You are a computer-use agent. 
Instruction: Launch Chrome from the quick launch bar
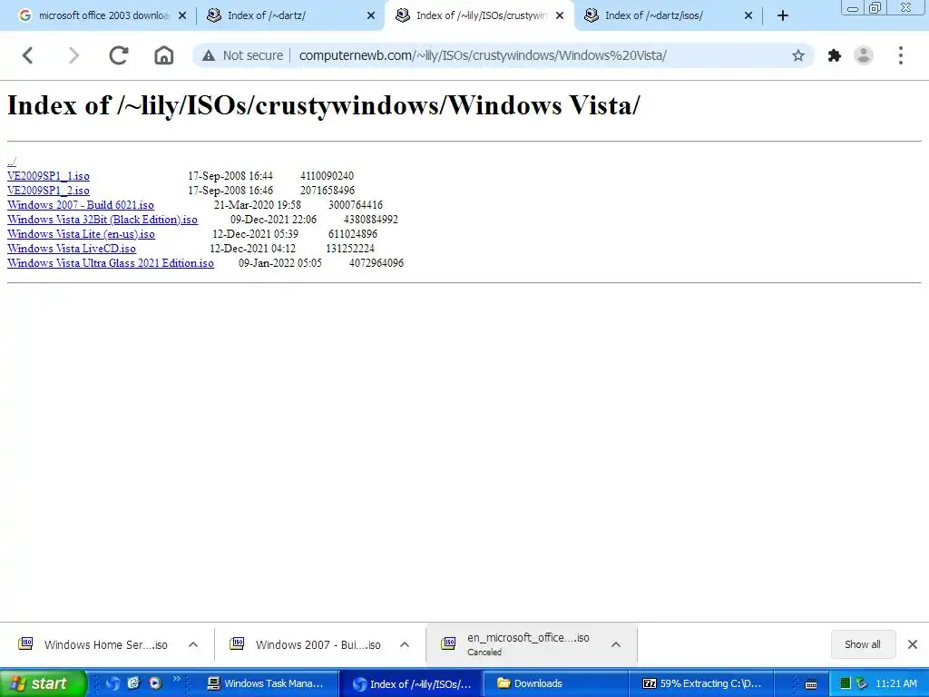[x=112, y=683]
